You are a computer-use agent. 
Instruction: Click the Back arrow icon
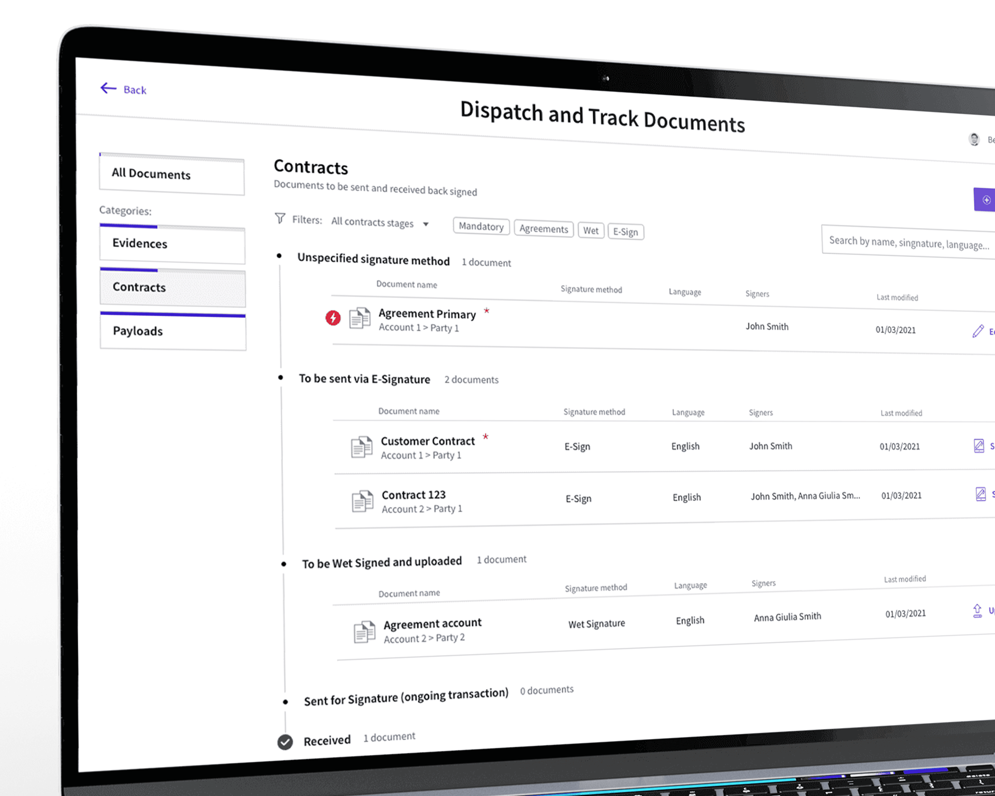pos(108,88)
